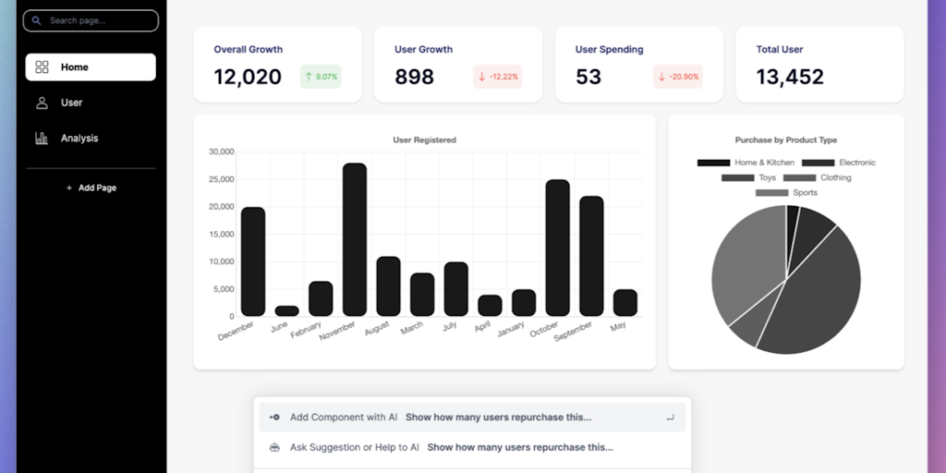The width and height of the screenshot is (946, 473).
Task: Click the Clothing legend color swatch
Action: [x=799, y=177]
